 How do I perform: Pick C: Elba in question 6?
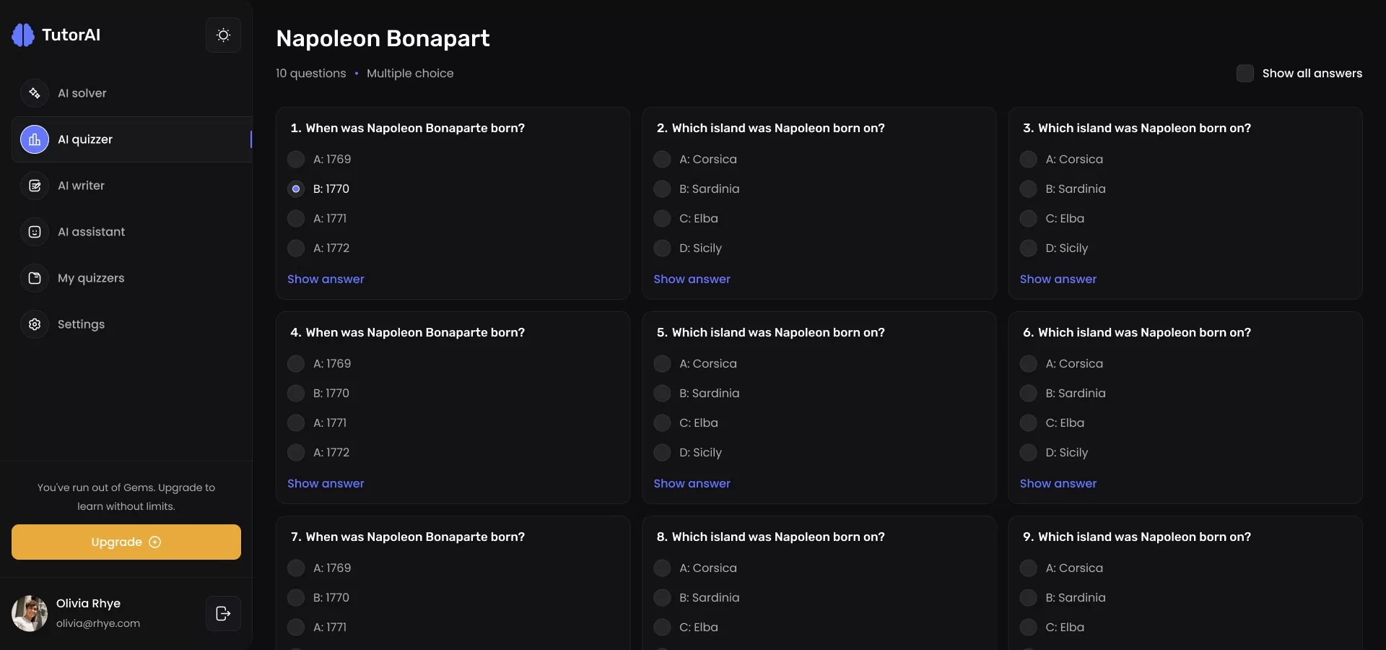tap(1028, 422)
